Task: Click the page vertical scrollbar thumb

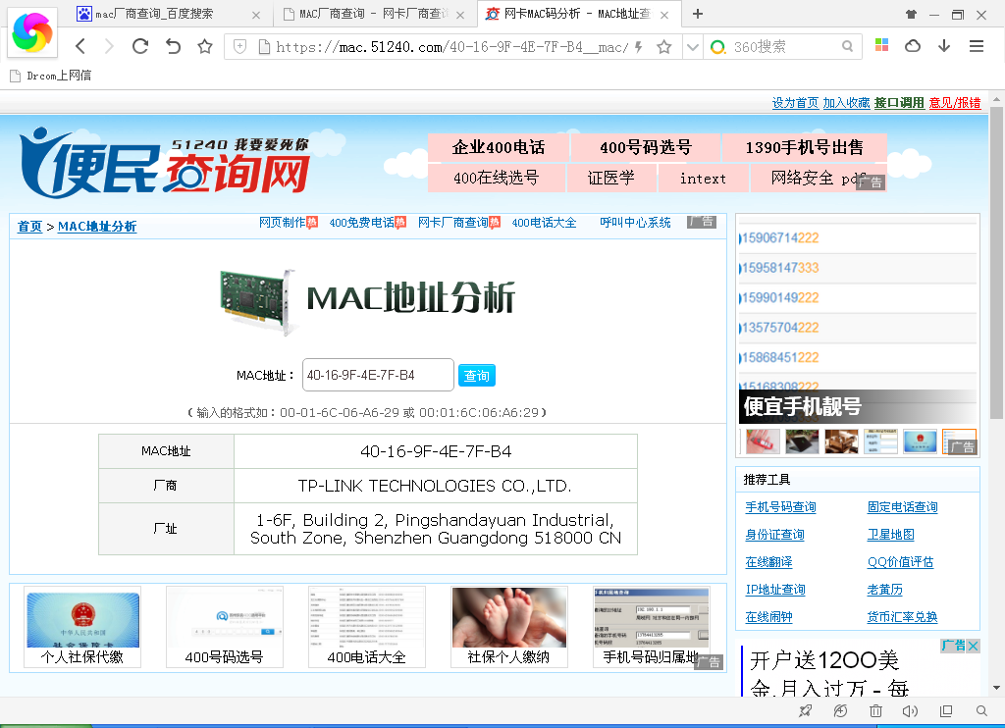Action: tap(996, 263)
